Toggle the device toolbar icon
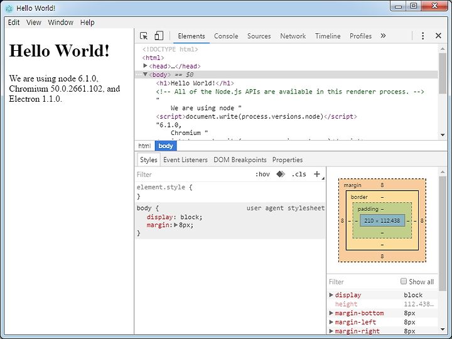Image resolution: width=452 pixels, height=339 pixels. pyautogui.click(x=159, y=36)
